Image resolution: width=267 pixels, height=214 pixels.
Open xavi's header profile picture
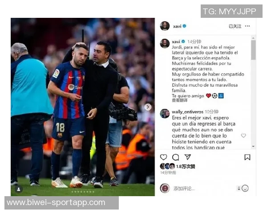[165, 26]
